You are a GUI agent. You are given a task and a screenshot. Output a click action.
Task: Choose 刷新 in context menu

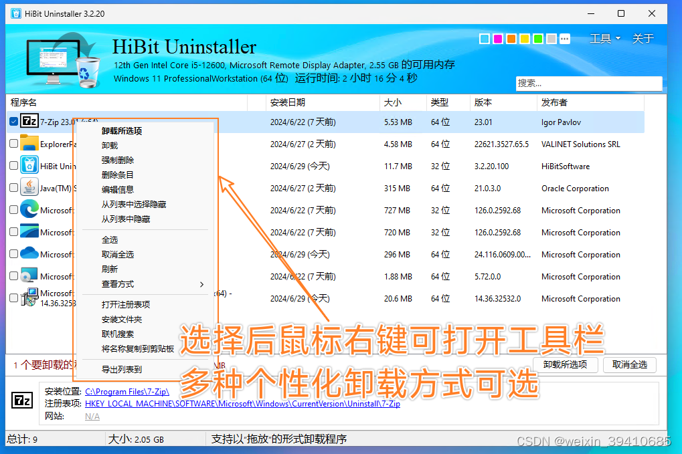pos(110,269)
